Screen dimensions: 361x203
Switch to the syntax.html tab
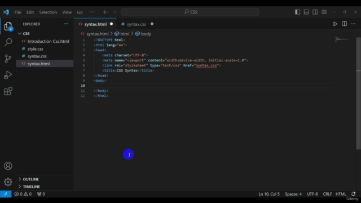[x=95, y=24]
